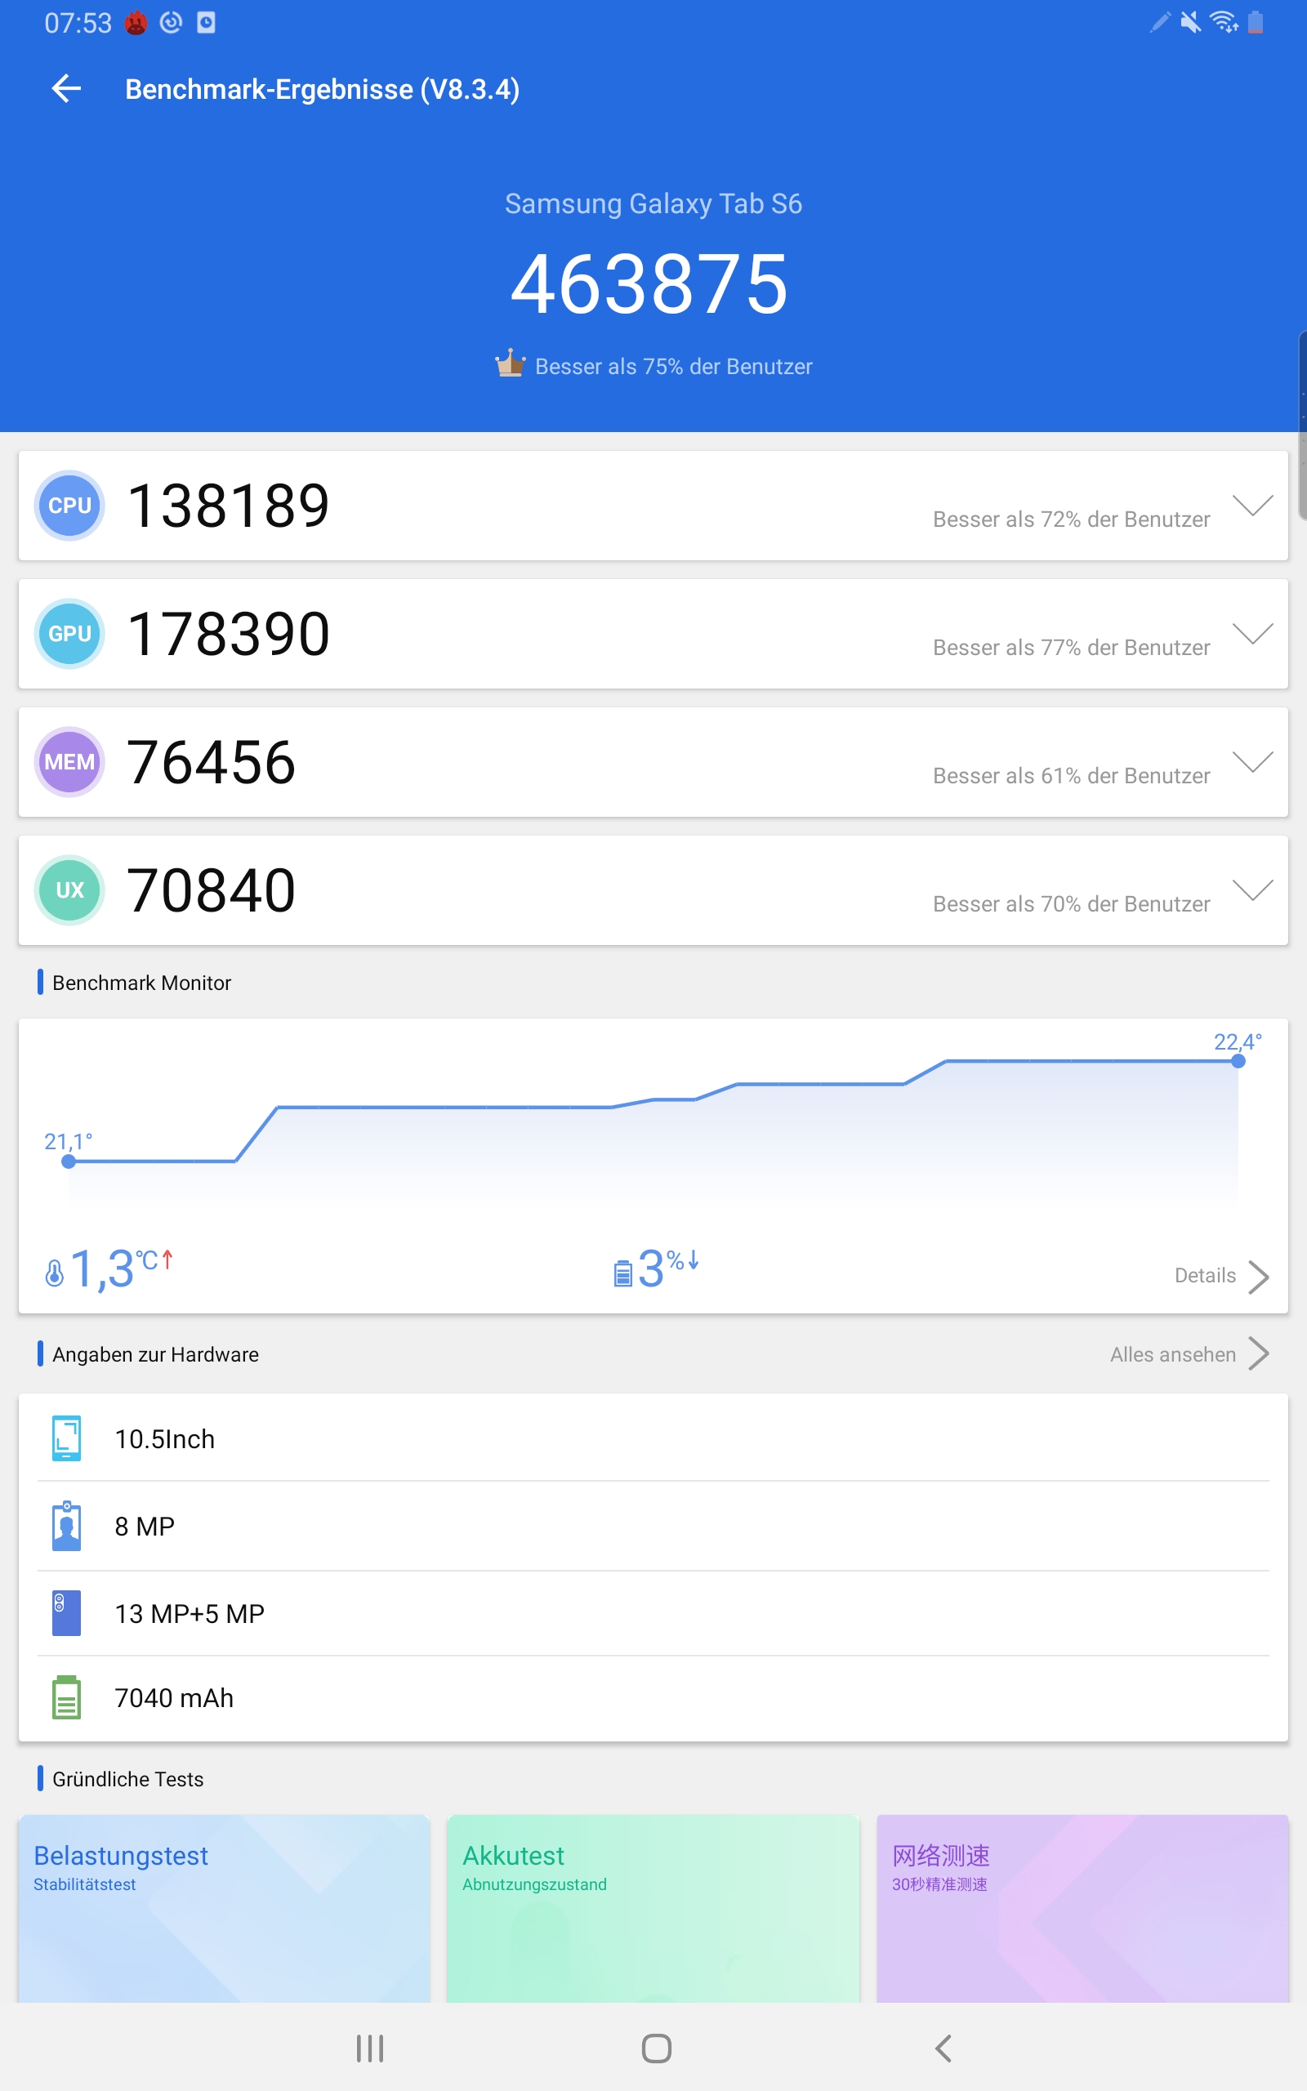
Task: Tap the front camera icon
Action: pos(66,1526)
